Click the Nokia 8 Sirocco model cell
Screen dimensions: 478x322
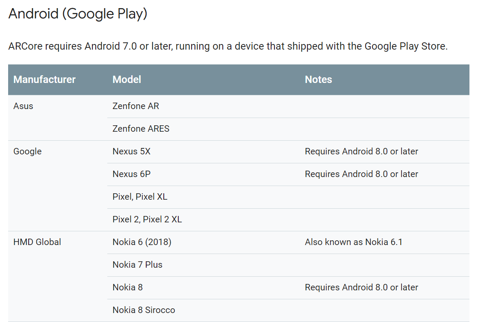click(x=144, y=310)
